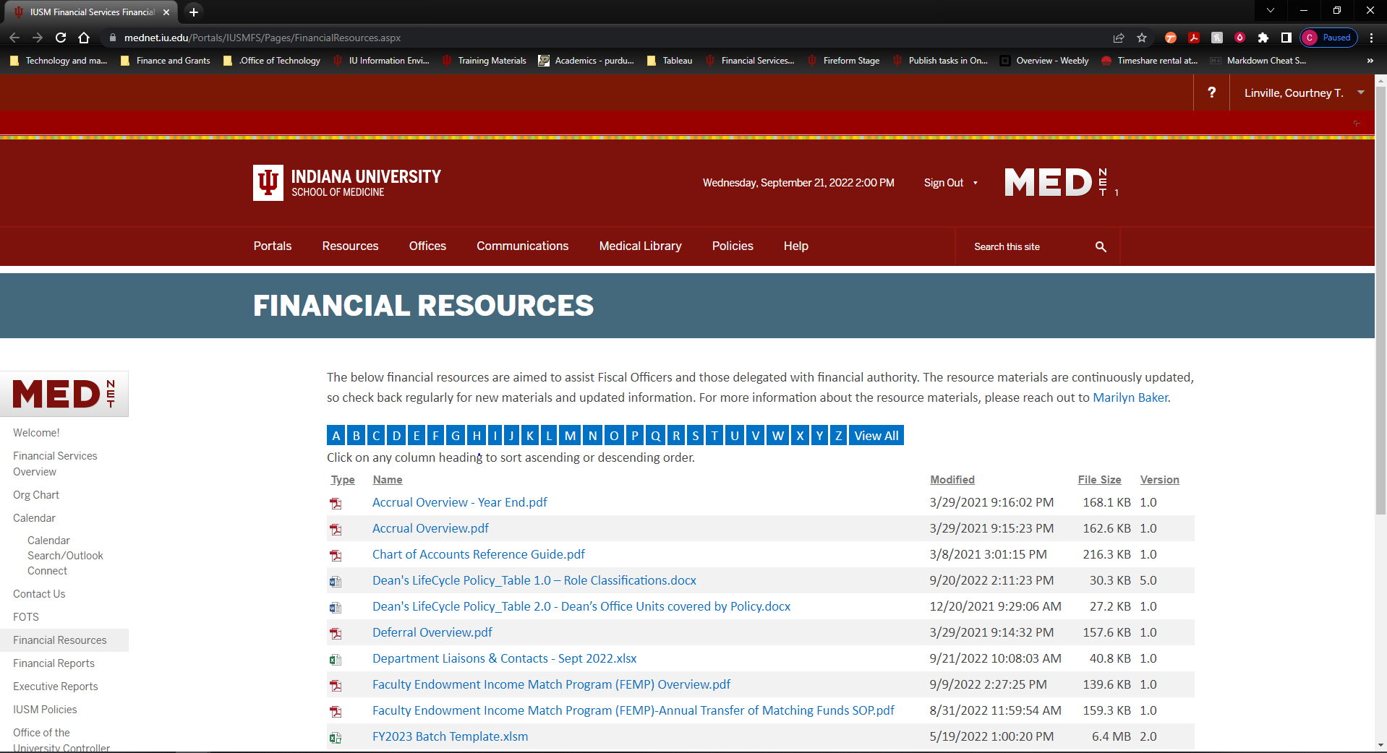The height and width of the screenshot is (753, 1387).
Task: Bookmark the page via the star icon
Action: pos(1143,38)
